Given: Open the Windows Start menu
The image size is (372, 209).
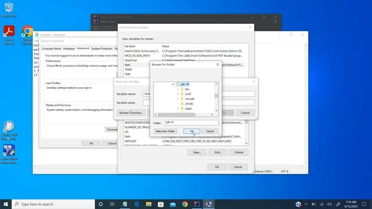Looking at the screenshot, I should pos(6,204).
